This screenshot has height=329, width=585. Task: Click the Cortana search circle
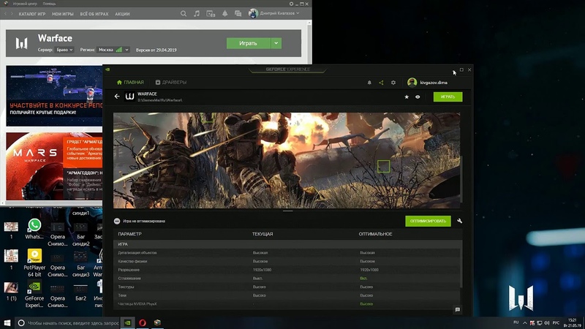(x=21, y=322)
